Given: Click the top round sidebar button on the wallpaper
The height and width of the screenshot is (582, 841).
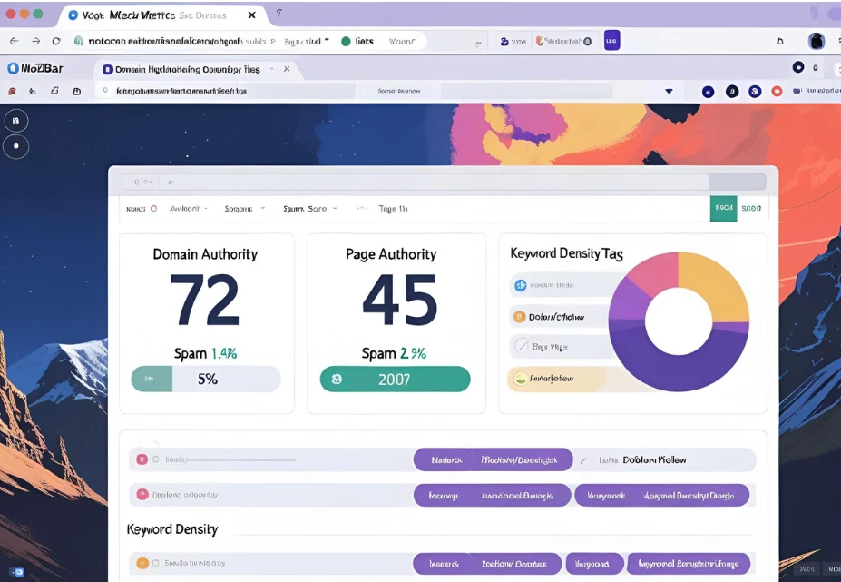Looking at the screenshot, I should click(x=16, y=121).
